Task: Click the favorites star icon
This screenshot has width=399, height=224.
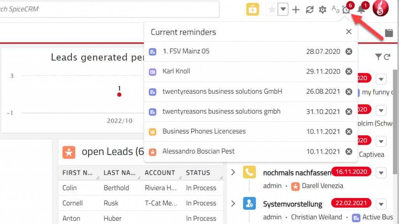Action: [272, 10]
